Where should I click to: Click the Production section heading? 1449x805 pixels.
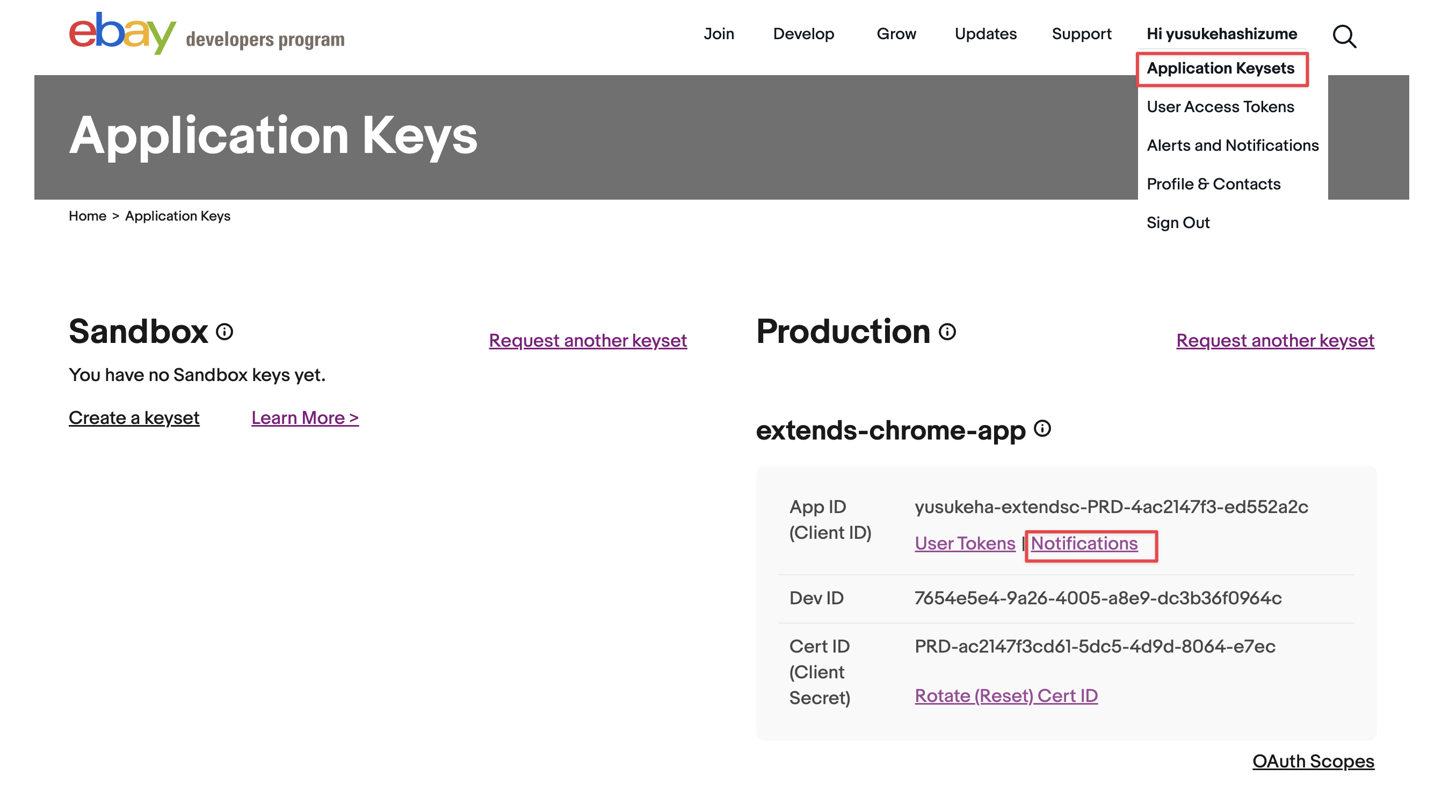pyautogui.click(x=843, y=331)
